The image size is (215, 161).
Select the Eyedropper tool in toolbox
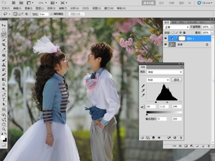[x=4, y=50]
